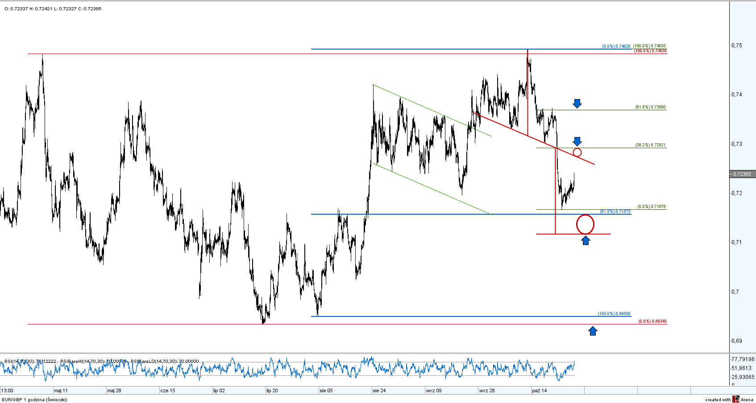Click the current price tag 0.72385
The image size is (756, 403).
742,174
